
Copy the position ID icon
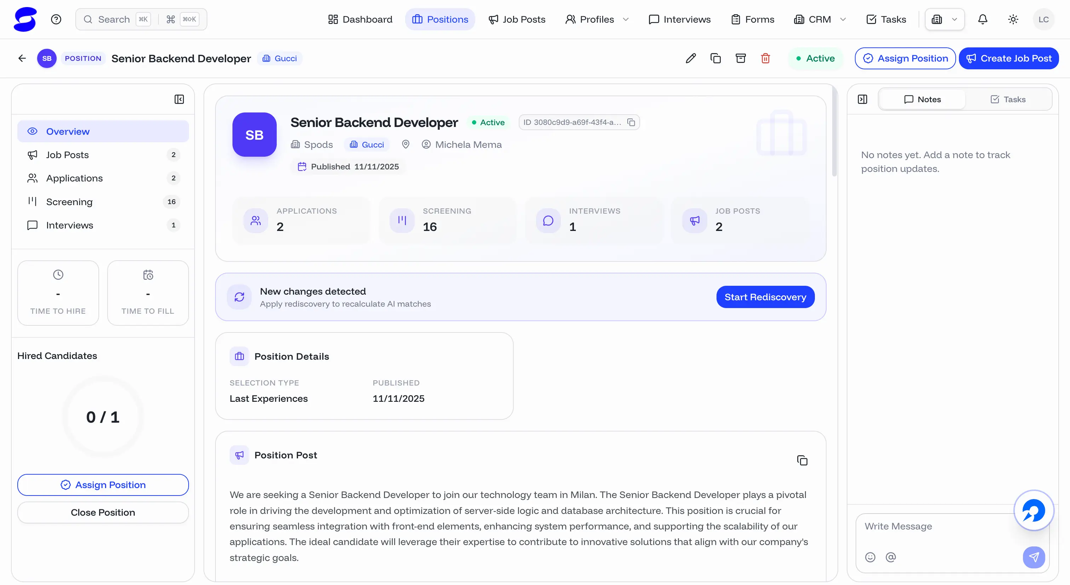tap(631, 122)
